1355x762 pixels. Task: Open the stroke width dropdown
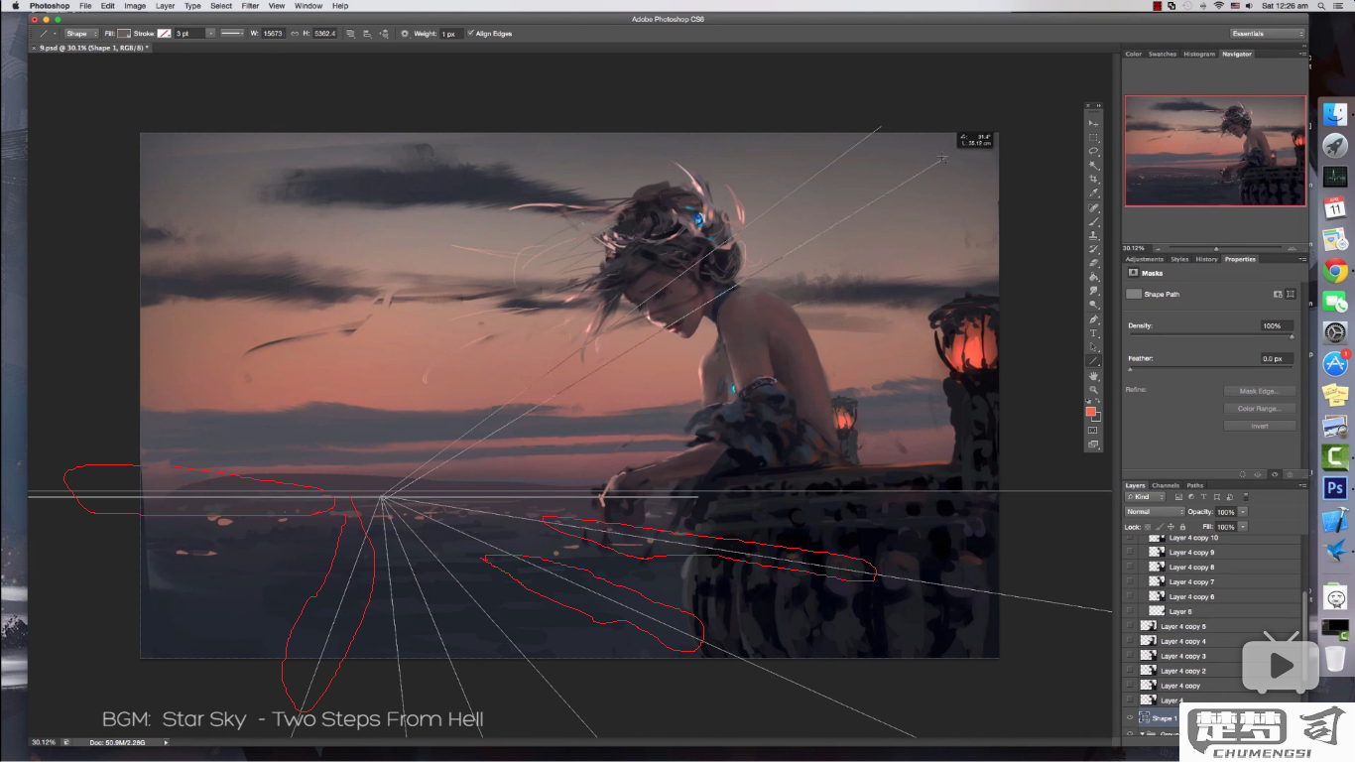pyautogui.click(x=210, y=34)
